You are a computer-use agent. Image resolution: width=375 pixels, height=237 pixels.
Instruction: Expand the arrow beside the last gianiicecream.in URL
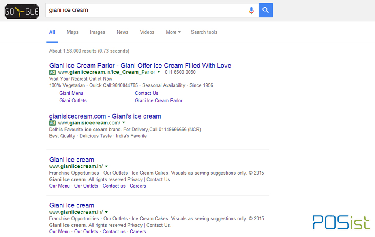[x=107, y=212]
